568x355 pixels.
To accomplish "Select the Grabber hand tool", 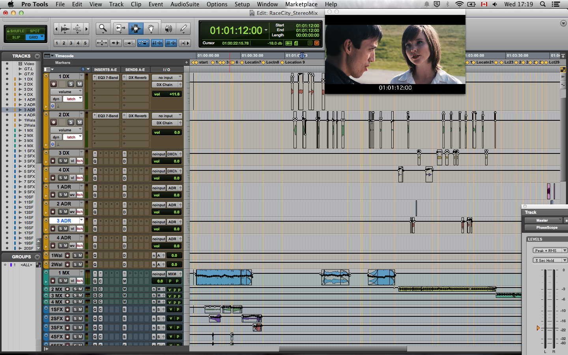I will pos(151,28).
